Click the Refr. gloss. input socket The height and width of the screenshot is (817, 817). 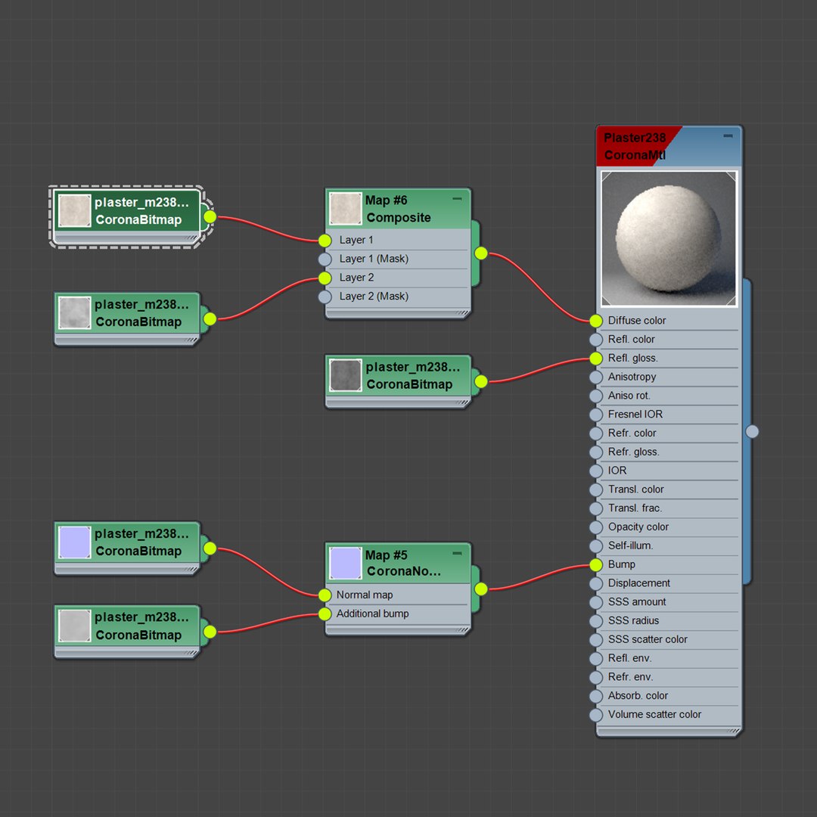[x=596, y=452]
